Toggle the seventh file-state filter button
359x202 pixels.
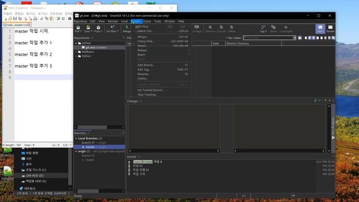coord(329,38)
